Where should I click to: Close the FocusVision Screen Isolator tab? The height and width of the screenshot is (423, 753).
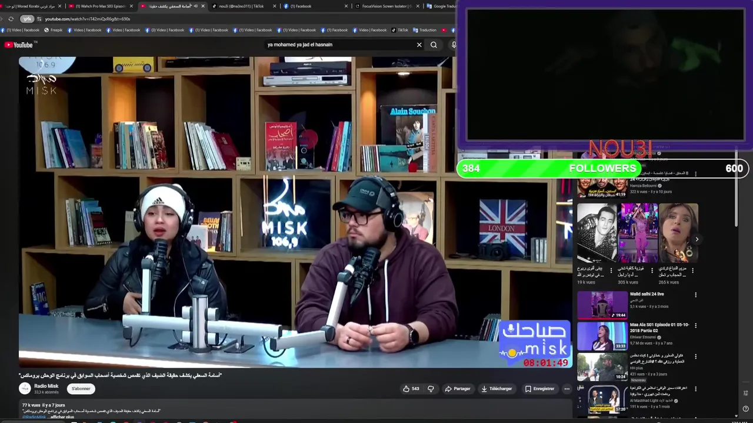coord(418,6)
